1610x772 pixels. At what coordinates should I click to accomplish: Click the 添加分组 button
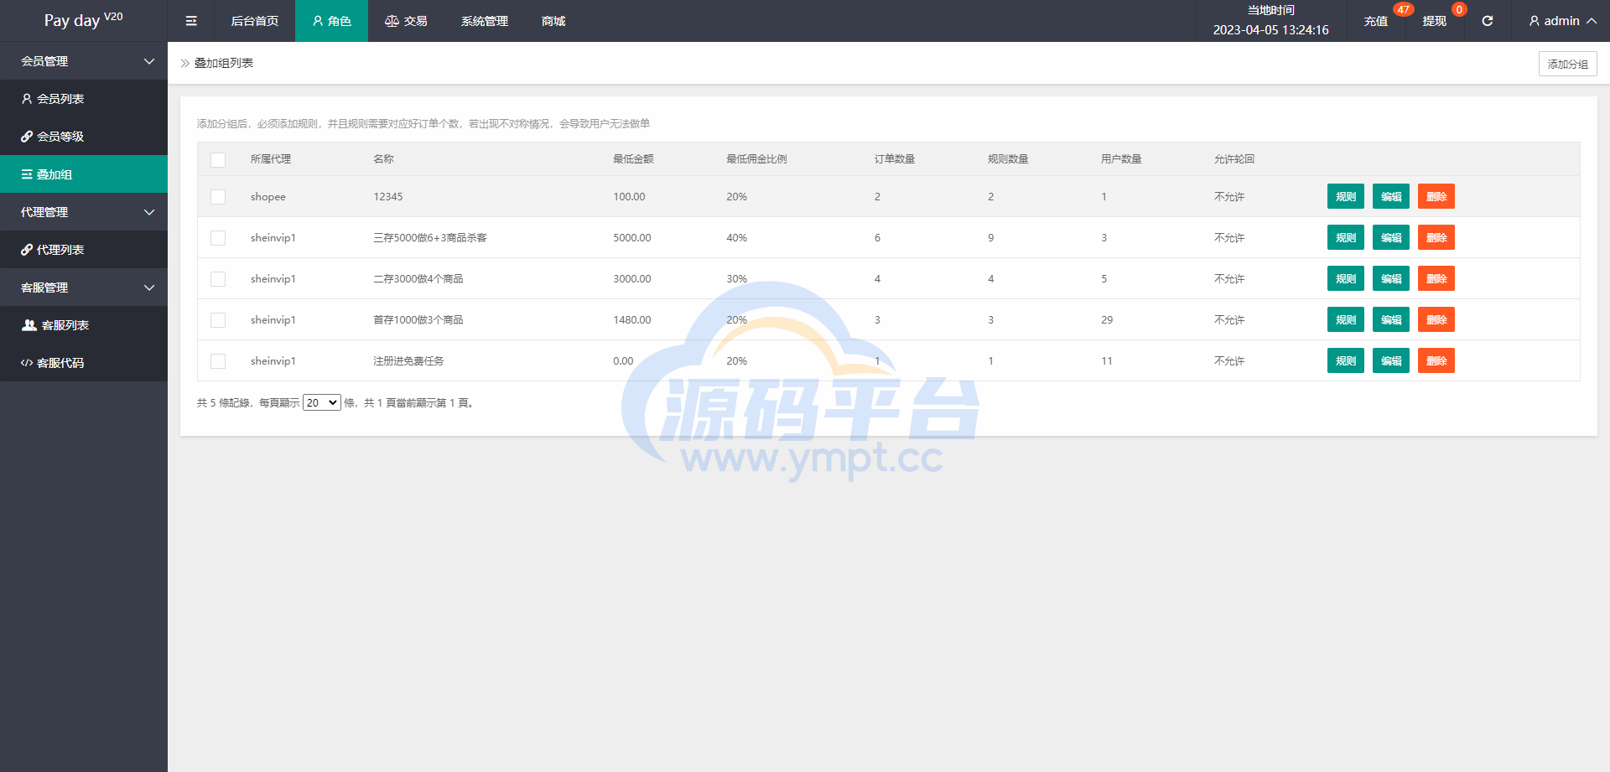[1567, 64]
